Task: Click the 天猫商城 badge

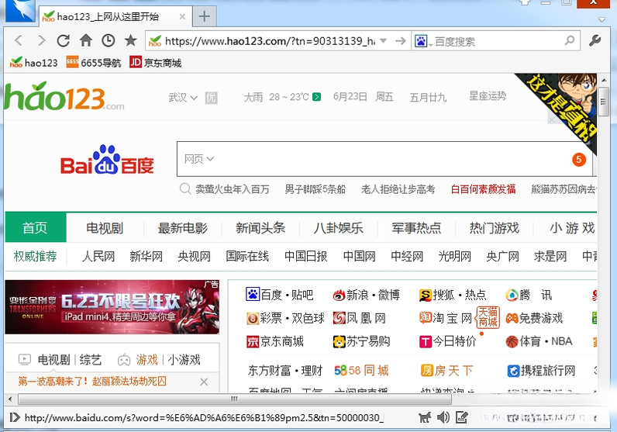Action: pos(488,317)
